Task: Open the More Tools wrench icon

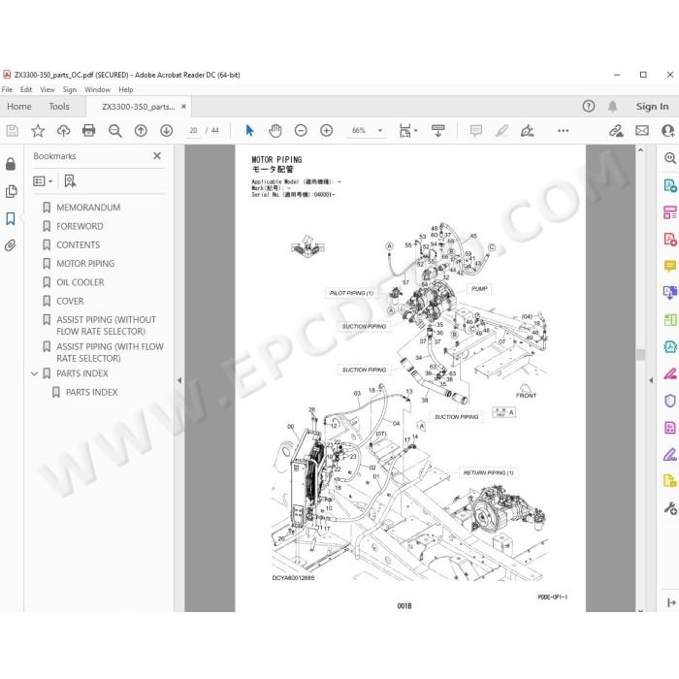Action: pyautogui.click(x=669, y=508)
